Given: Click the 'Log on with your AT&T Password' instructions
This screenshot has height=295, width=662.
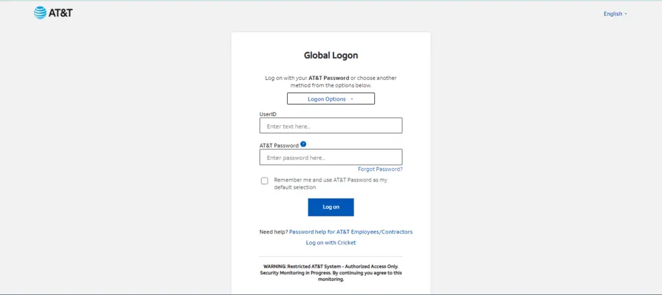Looking at the screenshot, I should [330, 81].
